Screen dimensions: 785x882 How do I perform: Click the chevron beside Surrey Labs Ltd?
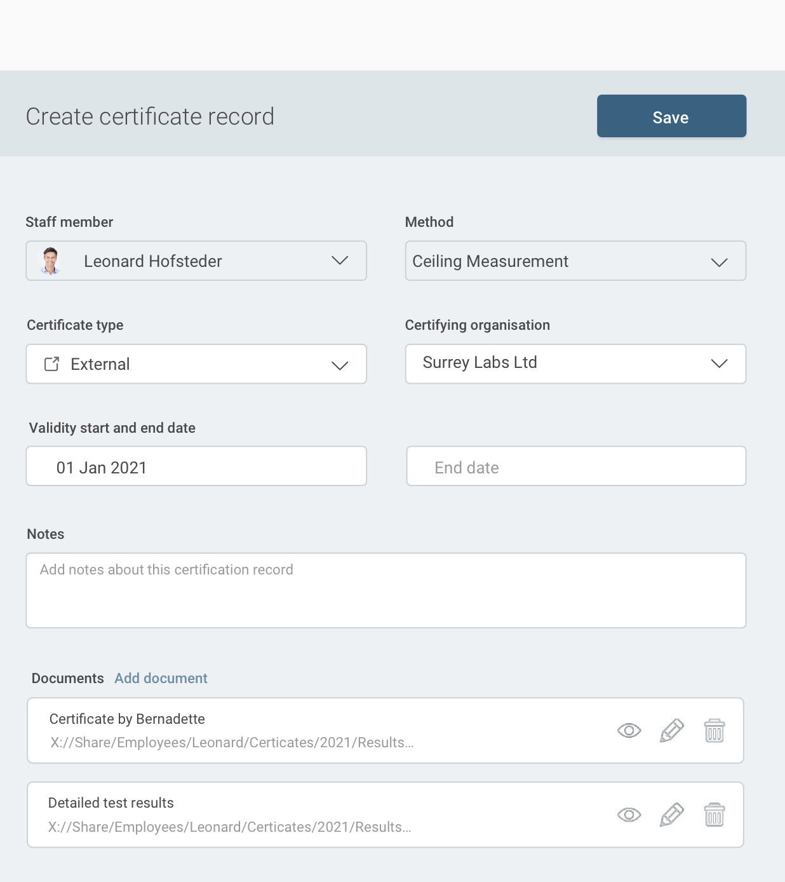tap(719, 363)
